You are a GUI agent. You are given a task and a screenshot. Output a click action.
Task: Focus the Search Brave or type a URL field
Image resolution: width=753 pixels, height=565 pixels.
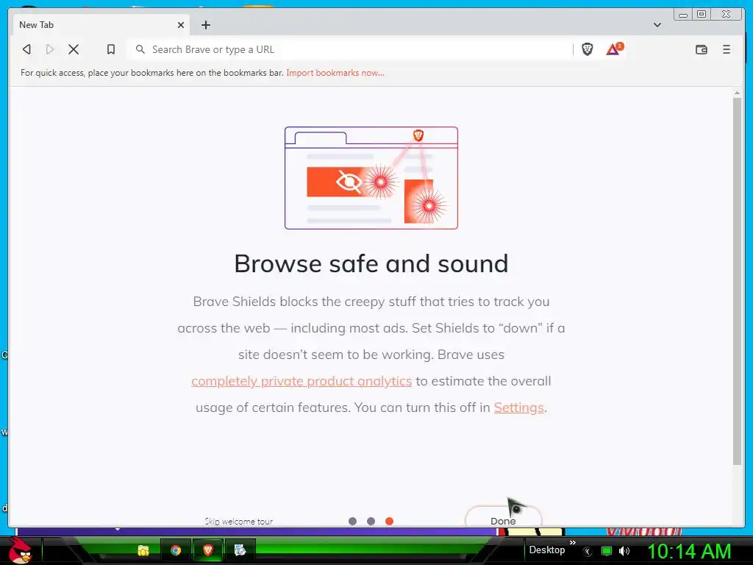click(351, 49)
